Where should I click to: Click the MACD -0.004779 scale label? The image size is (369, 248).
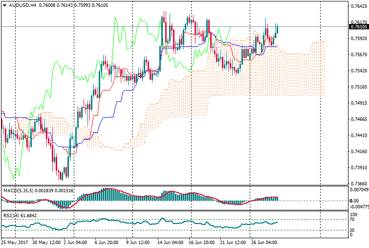(359, 206)
